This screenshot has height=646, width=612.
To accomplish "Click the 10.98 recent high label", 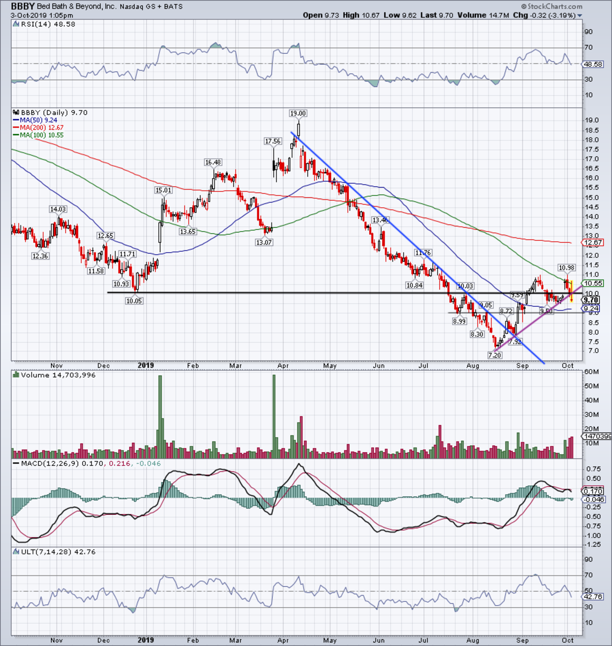I will tap(566, 268).
